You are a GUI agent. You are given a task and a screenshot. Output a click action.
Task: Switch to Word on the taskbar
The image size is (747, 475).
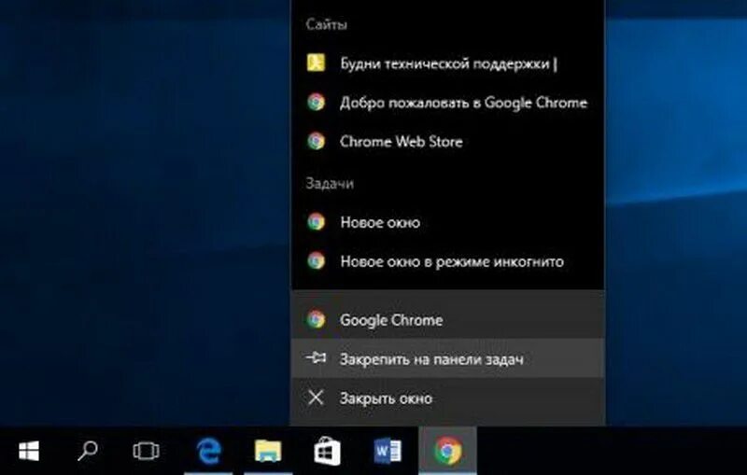[x=388, y=451]
